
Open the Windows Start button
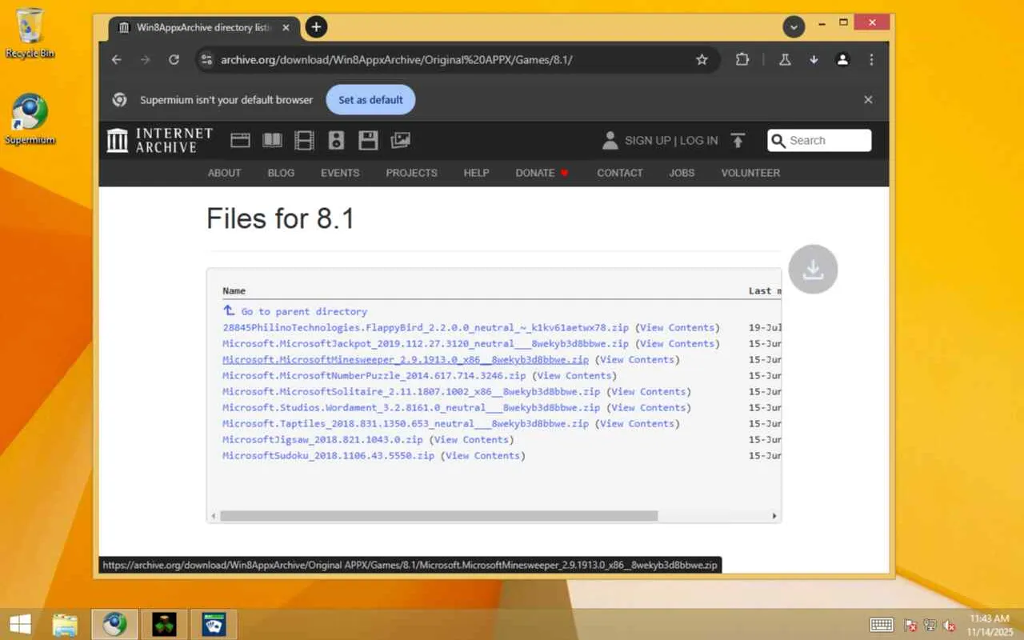[x=20, y=624]
